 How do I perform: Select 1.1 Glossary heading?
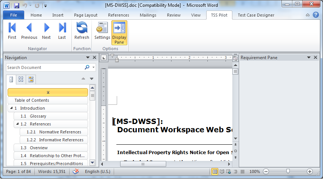(51, 116)
